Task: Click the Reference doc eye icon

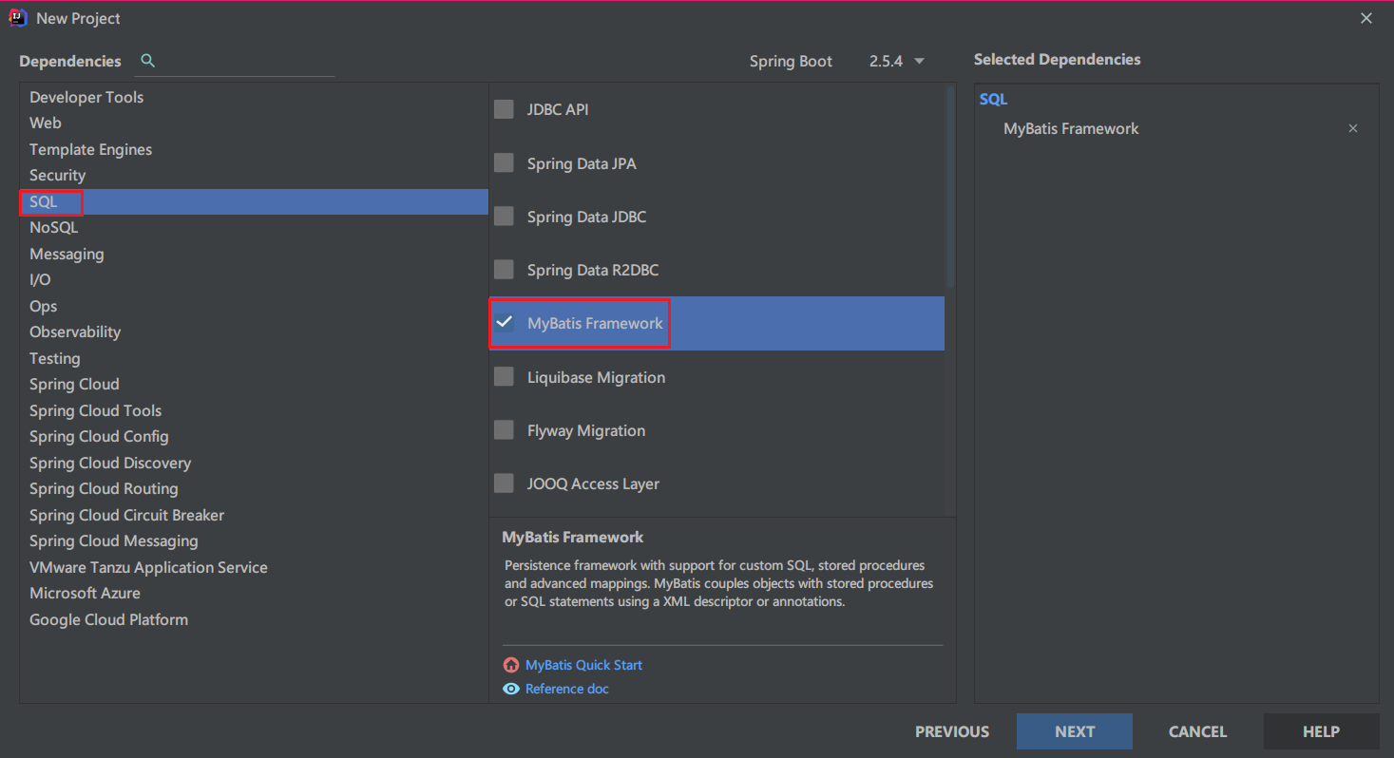Action: (511, 689)
